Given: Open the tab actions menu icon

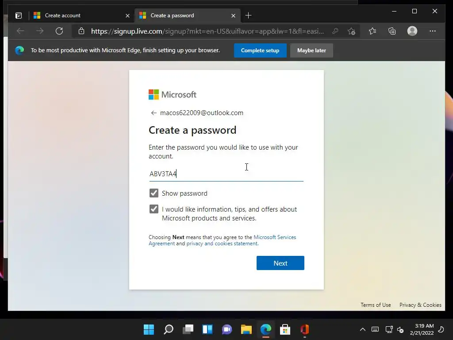Looking at the screenshot, I should coord(19,15).
